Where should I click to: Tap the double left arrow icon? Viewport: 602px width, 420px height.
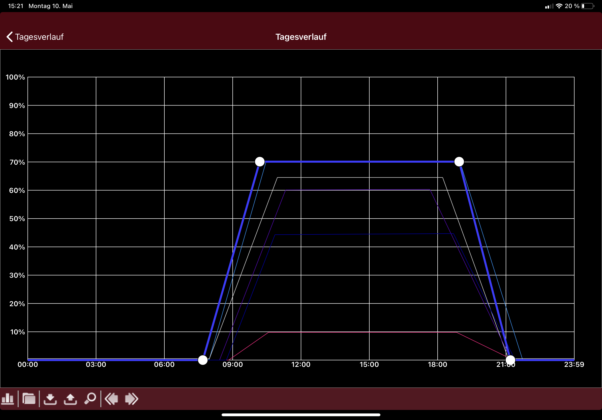pyautogui.click(x=111, y=399)
